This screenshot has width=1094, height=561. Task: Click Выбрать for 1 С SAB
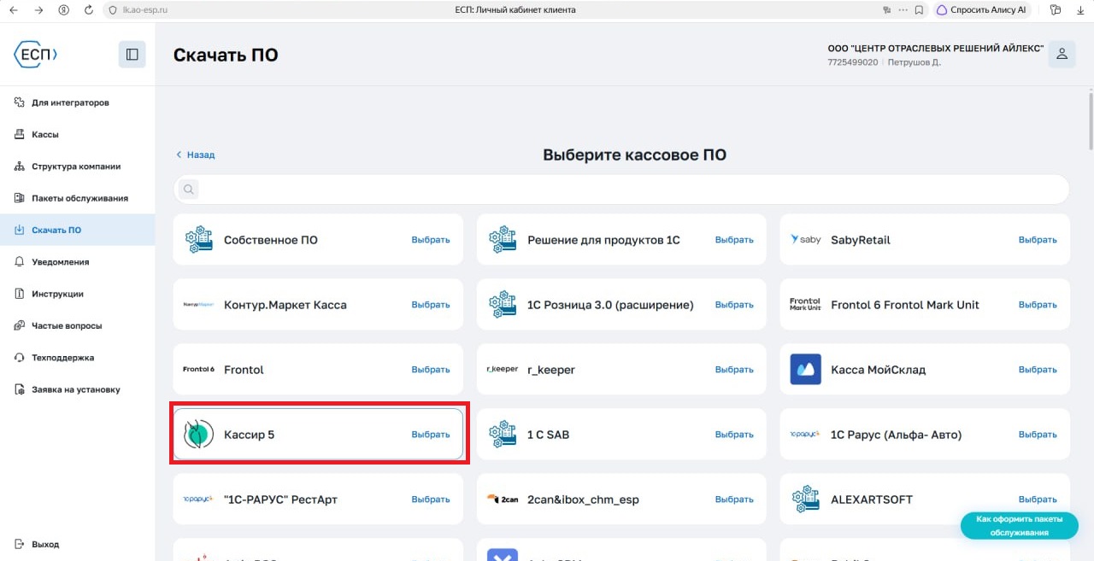[x=734, y=435]
